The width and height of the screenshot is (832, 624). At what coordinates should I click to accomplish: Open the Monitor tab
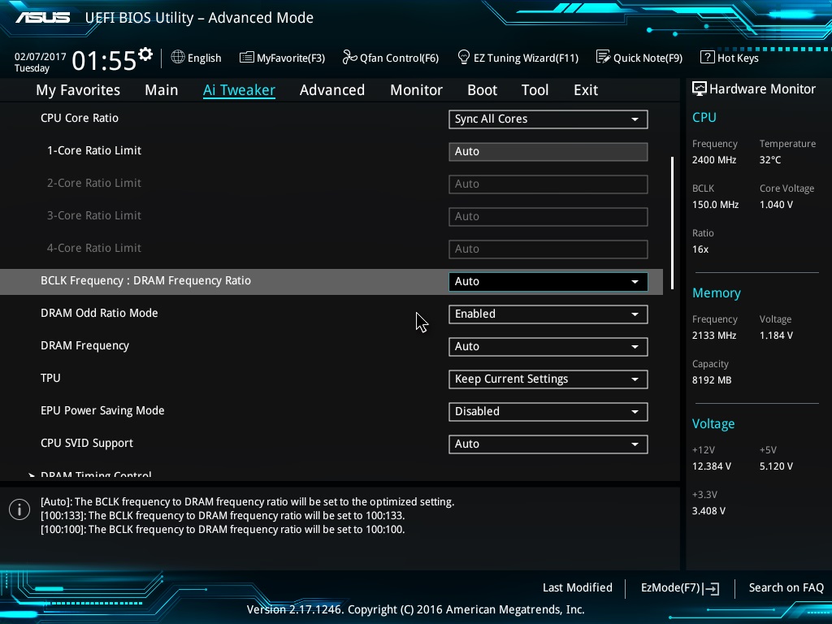(x=417, y=90)
